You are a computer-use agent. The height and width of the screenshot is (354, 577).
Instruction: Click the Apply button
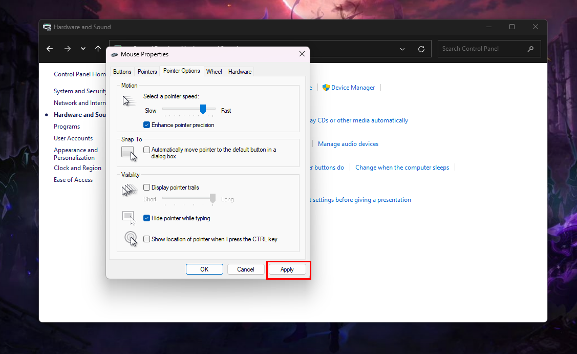click(287, 269)
